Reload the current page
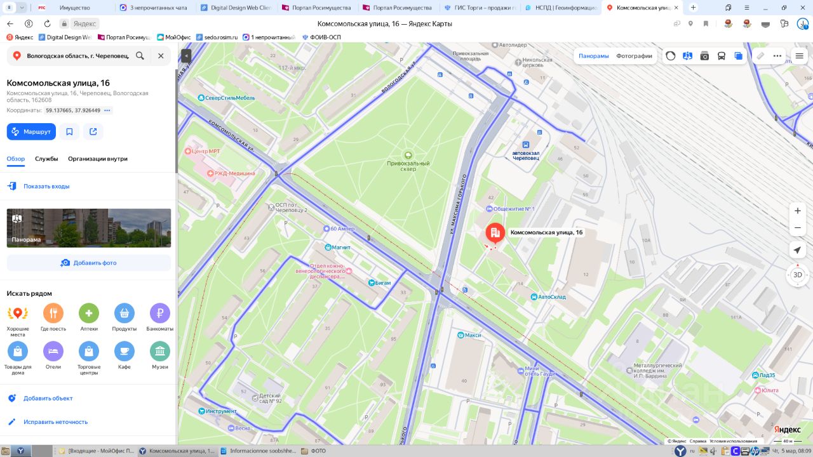The image size is (813, 457). [x=47, y=23]
